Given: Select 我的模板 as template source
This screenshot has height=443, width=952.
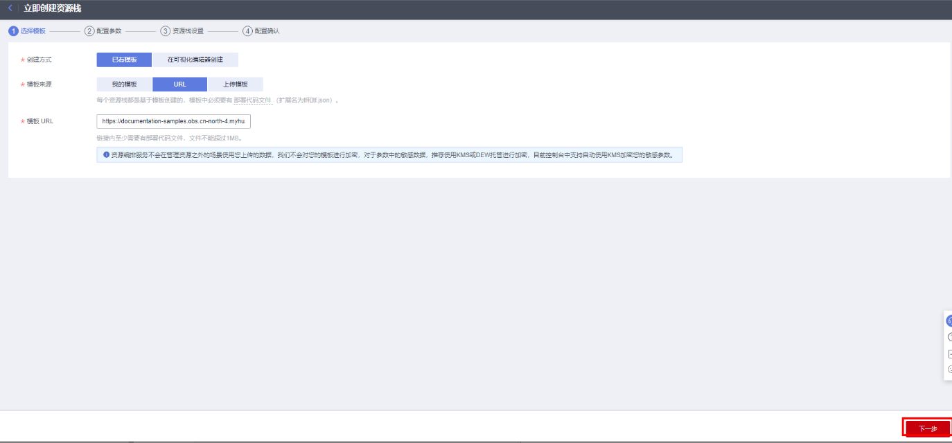Looking at the screenshot, I should pos(125,84).
